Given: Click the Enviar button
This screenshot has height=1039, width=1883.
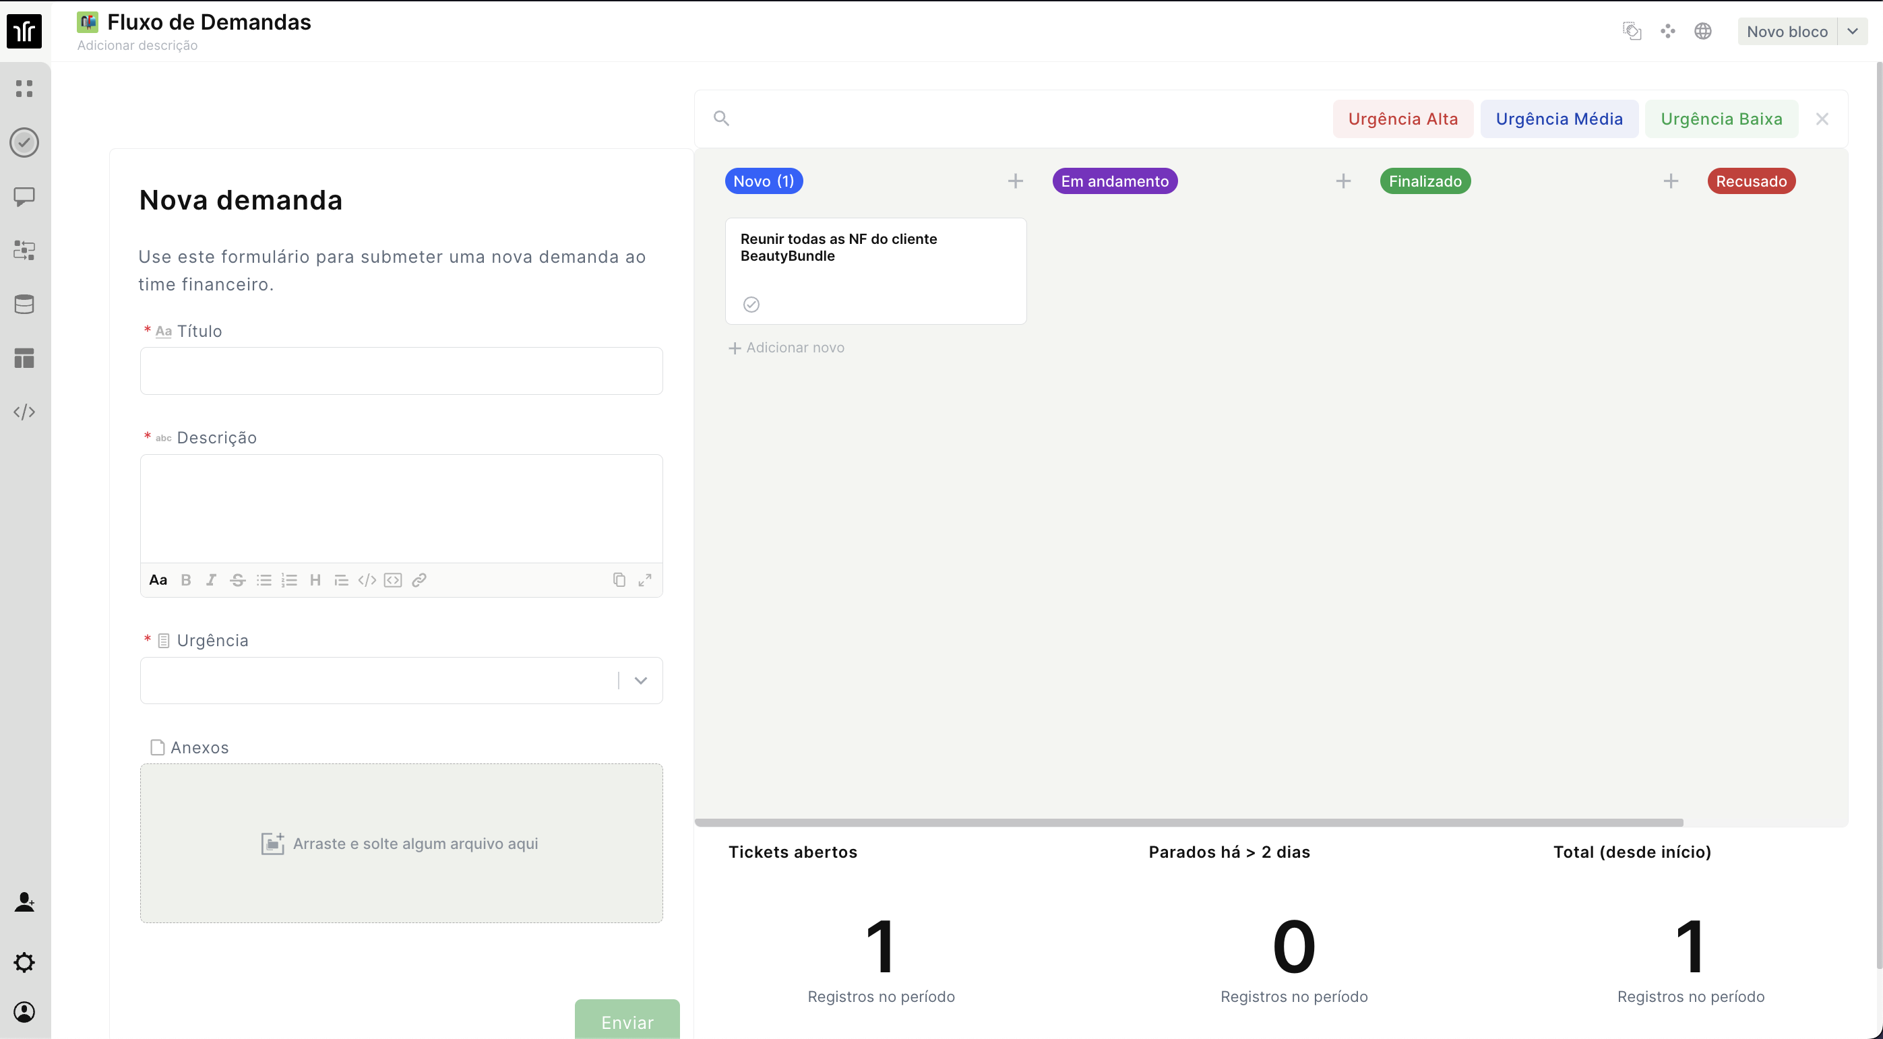Looking at the screenshot, I should click(x=627, y=1021).
